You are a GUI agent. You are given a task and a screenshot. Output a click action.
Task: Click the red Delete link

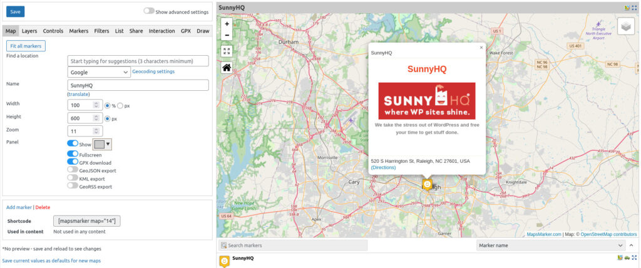click(43, 207)
